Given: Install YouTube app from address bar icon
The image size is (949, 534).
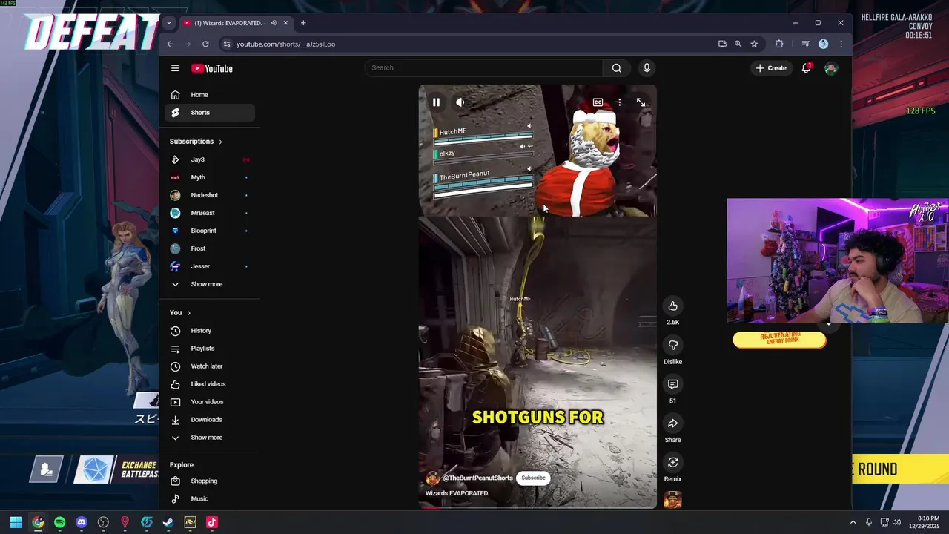Looking at the screenshot, I should 722,44.
